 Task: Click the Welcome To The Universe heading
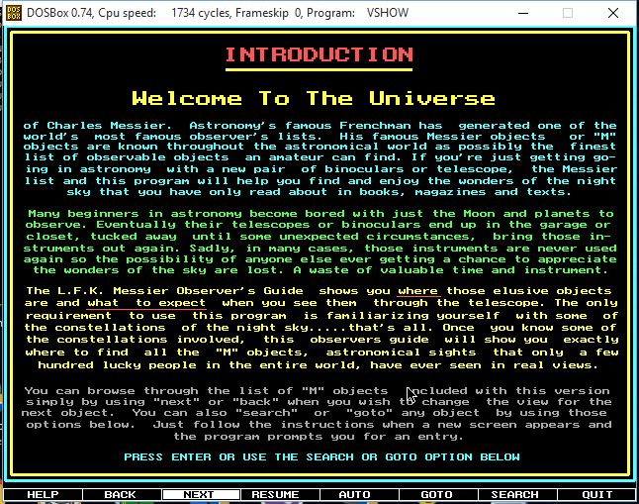pos(313,98)
